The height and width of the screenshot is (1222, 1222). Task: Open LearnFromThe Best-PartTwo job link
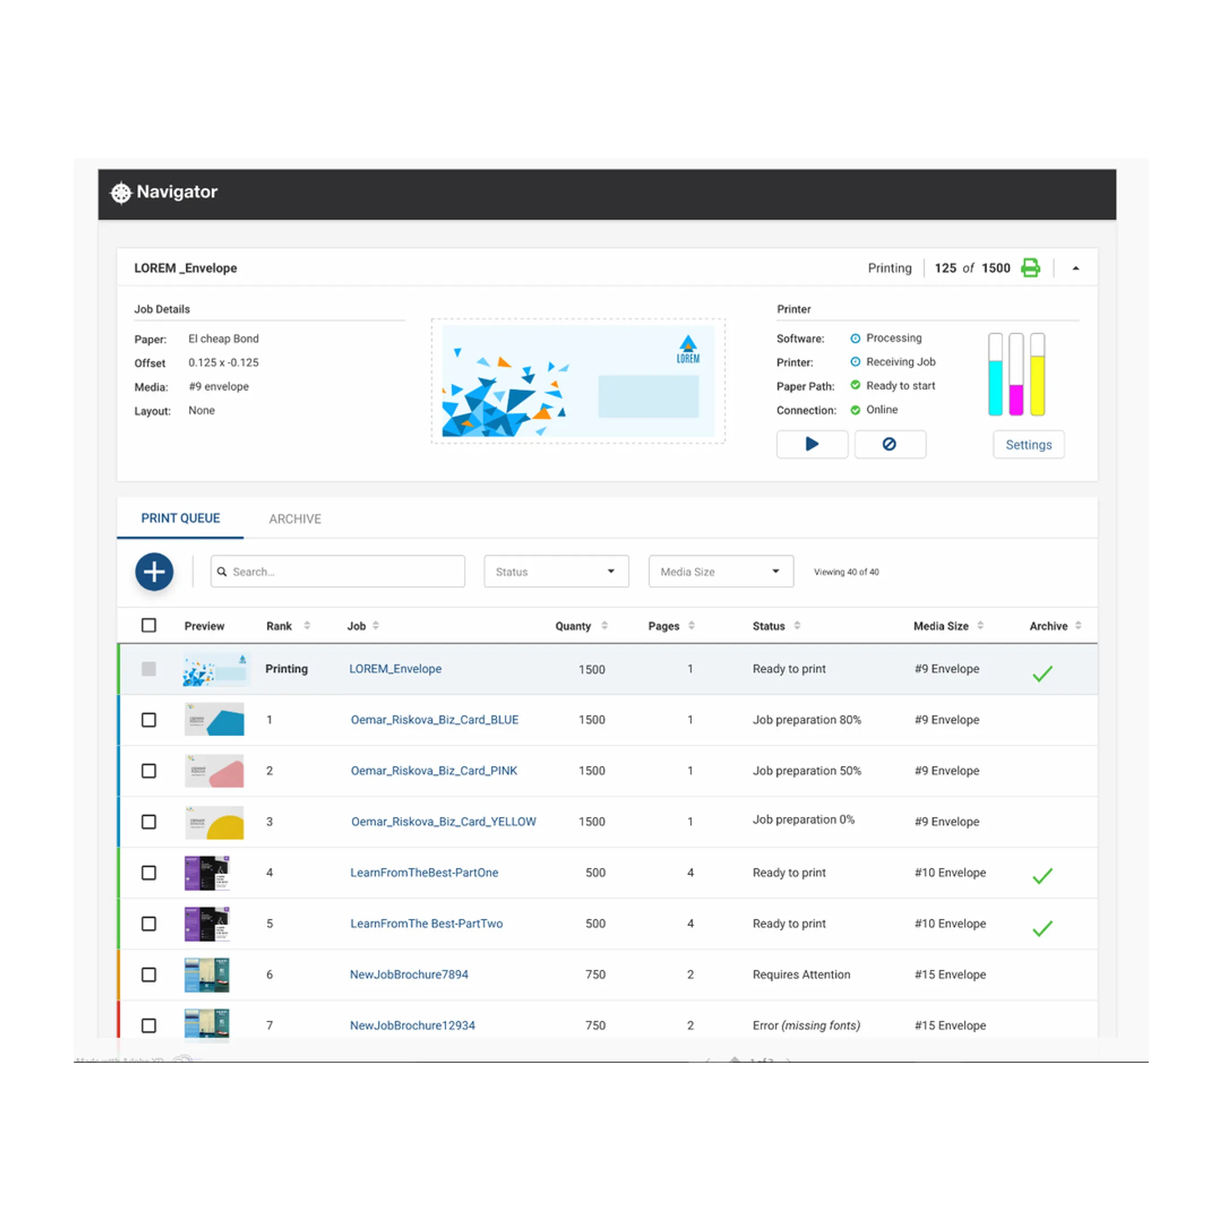(x=427, y=923)
